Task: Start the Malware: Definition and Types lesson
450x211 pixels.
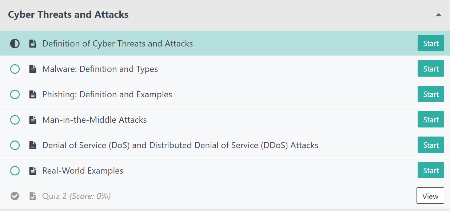Action: click(431, 69)
